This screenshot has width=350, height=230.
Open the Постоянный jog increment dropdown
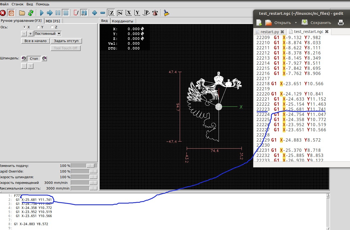click(x=48, y=34)
